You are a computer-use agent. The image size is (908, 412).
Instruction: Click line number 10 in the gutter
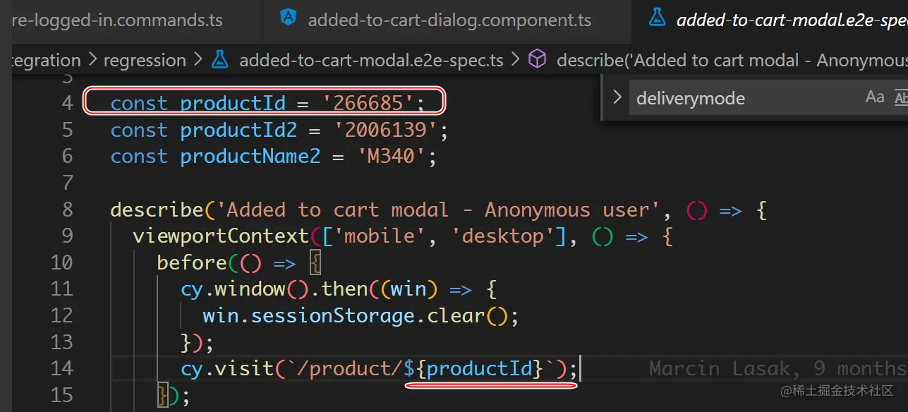(62, 262)
